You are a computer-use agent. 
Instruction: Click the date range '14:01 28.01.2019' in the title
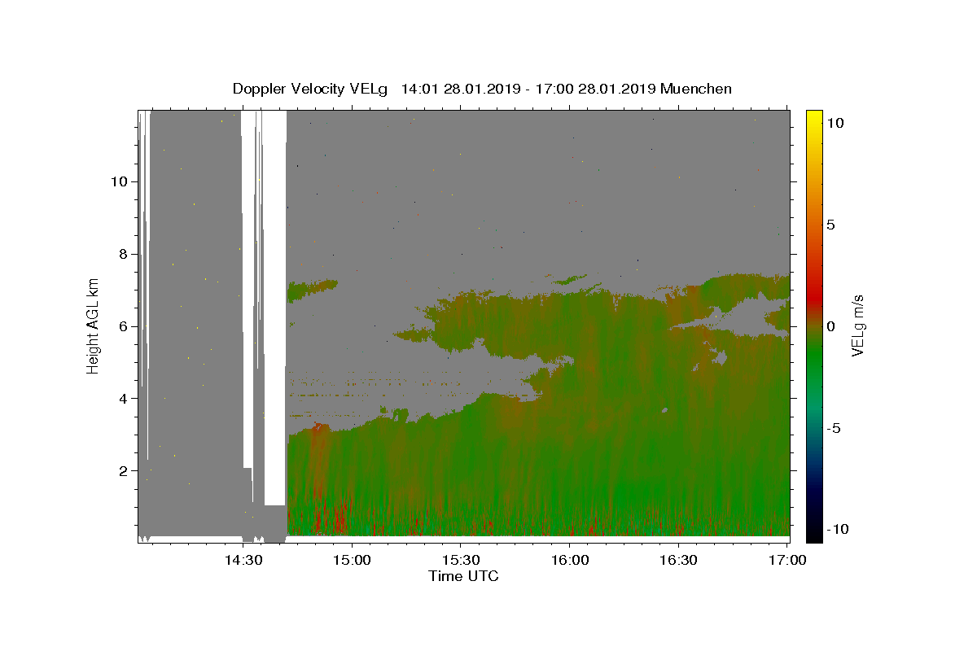458,89
